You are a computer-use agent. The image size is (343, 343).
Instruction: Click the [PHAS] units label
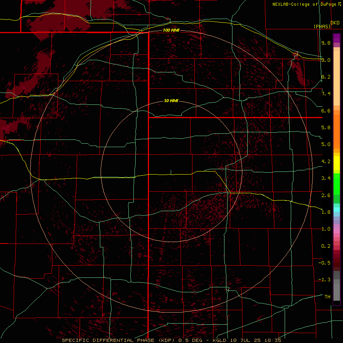pos(322,26)
